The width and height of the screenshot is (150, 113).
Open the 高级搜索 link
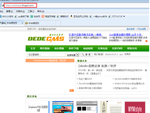pyautogui.click(x=131, y=29)
